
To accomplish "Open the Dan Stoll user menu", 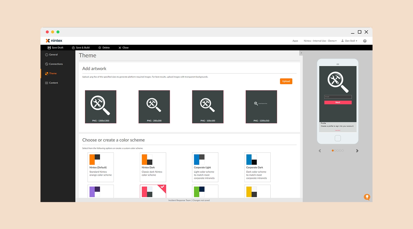I will pyautogui.click(x=349, y=41).
